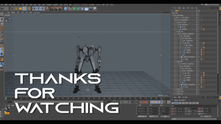Open the X-Particles menu
The image size is (221, 124).
84,5
